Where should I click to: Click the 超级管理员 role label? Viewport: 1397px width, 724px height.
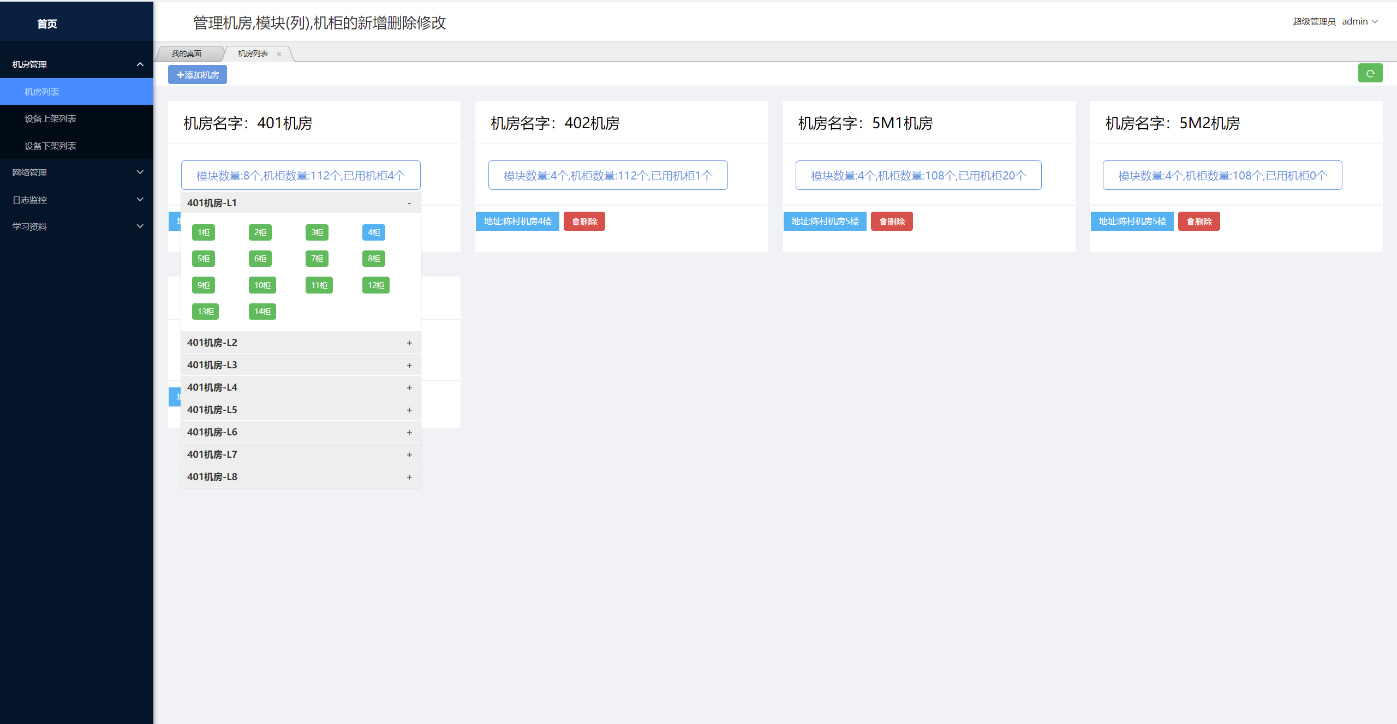tap(1314, 22)
